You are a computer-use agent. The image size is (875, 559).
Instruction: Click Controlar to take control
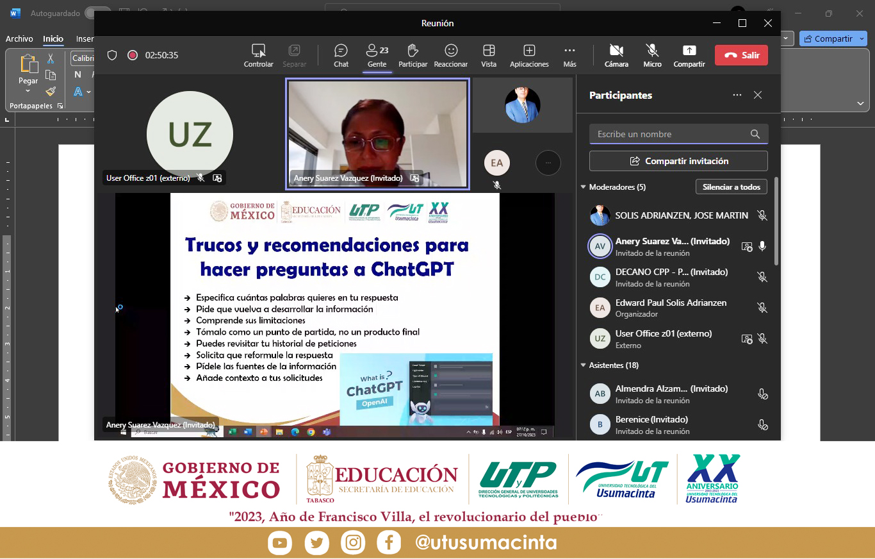[x=258, y=55]
